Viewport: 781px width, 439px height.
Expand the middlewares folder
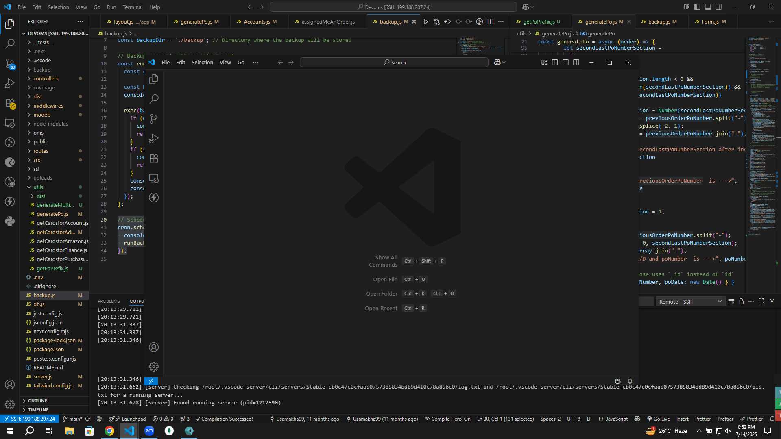point(48,106)
